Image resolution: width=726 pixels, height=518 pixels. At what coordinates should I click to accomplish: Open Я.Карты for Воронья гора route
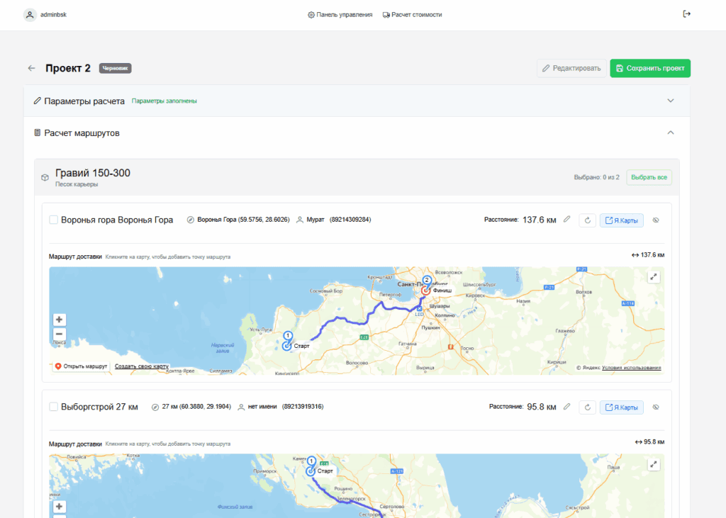pyautogui.click(x=621, y=220)
